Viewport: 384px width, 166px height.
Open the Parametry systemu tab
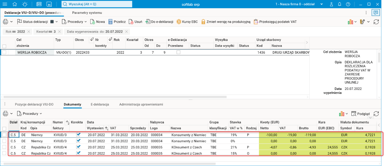87,13
